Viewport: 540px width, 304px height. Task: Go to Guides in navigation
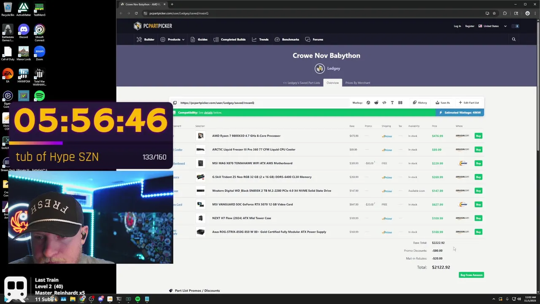point(199,39)
